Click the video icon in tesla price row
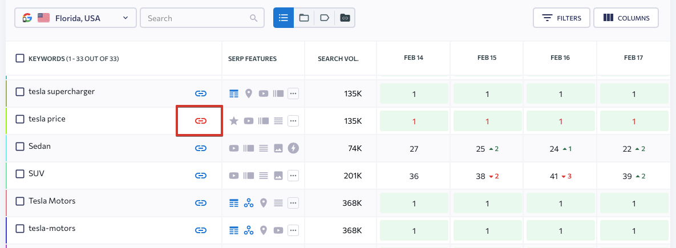Screen dimensions: 676x248 [249, 121]
